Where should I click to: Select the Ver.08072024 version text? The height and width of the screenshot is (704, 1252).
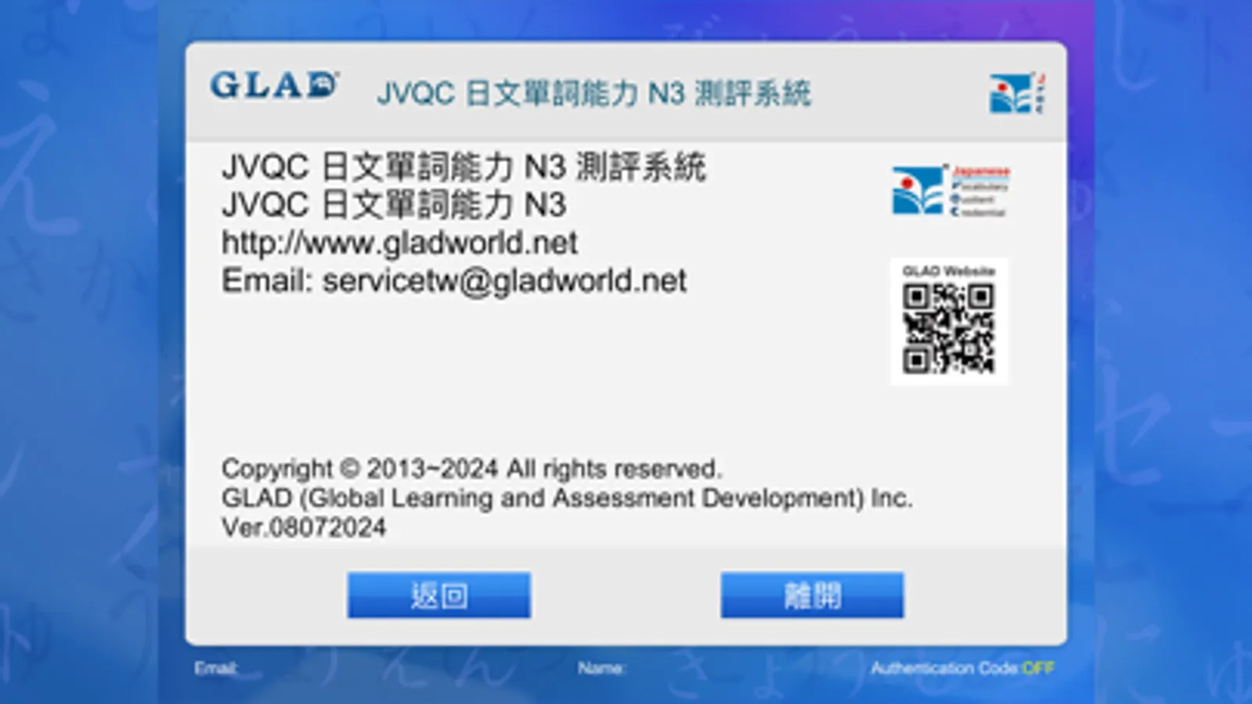pyautogui.click(x=304, y=527)
